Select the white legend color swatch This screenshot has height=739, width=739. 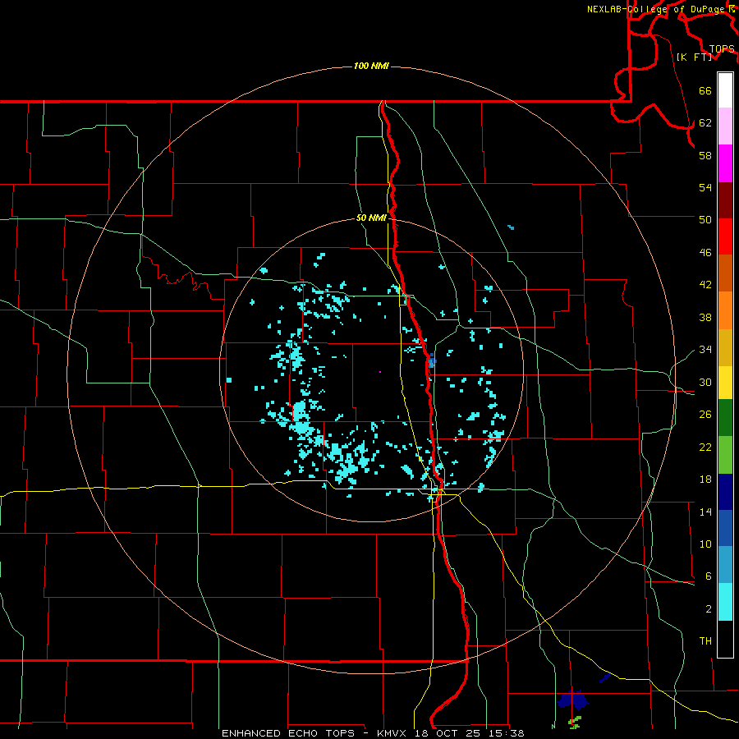tap(725, 90)
